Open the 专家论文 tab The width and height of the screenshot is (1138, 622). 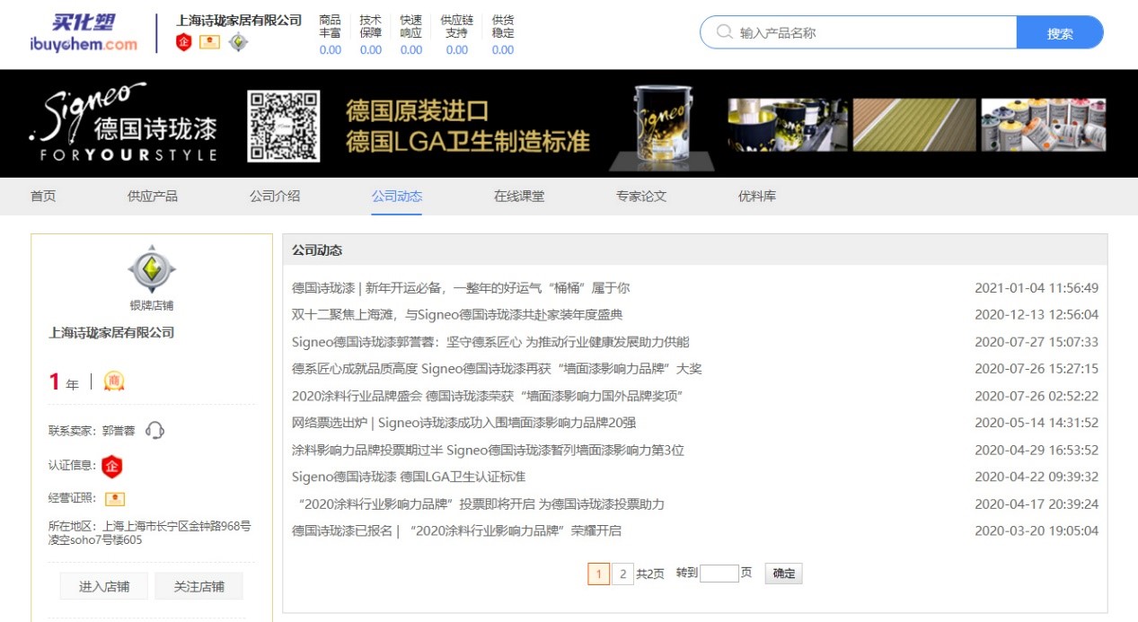point(641,197)
